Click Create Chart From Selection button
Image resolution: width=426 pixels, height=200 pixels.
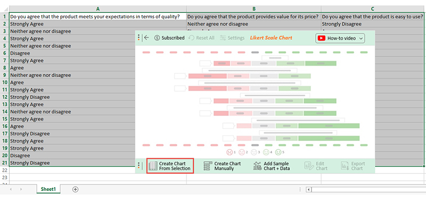tap(170, 166)
